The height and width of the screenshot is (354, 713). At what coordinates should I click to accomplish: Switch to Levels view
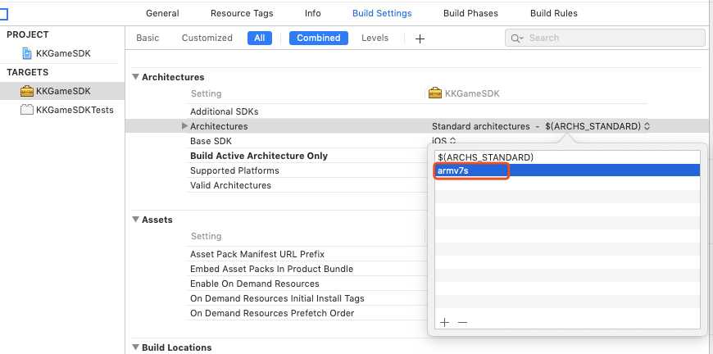point(375,38)
